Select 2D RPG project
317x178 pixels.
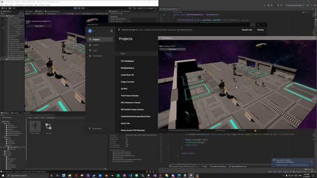point(124,89)
